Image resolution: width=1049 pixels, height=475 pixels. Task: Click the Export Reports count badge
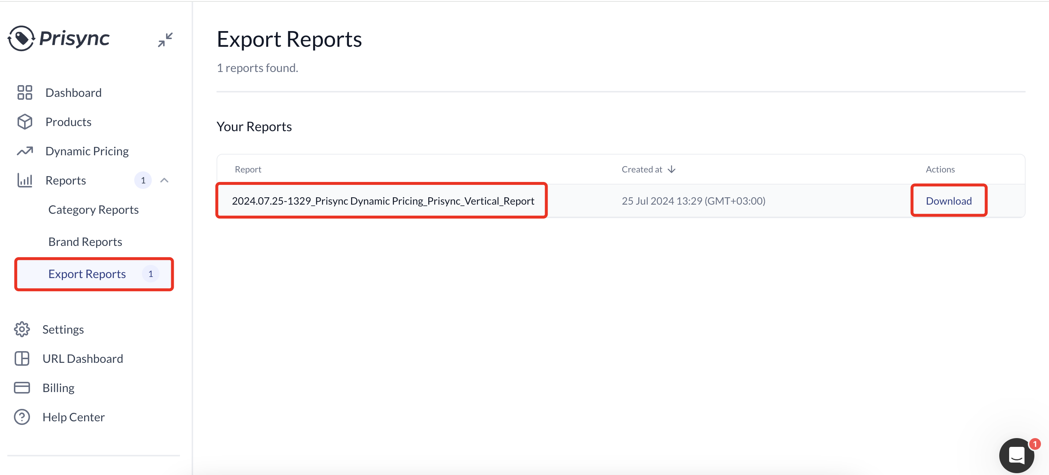[x=151, y=274]
